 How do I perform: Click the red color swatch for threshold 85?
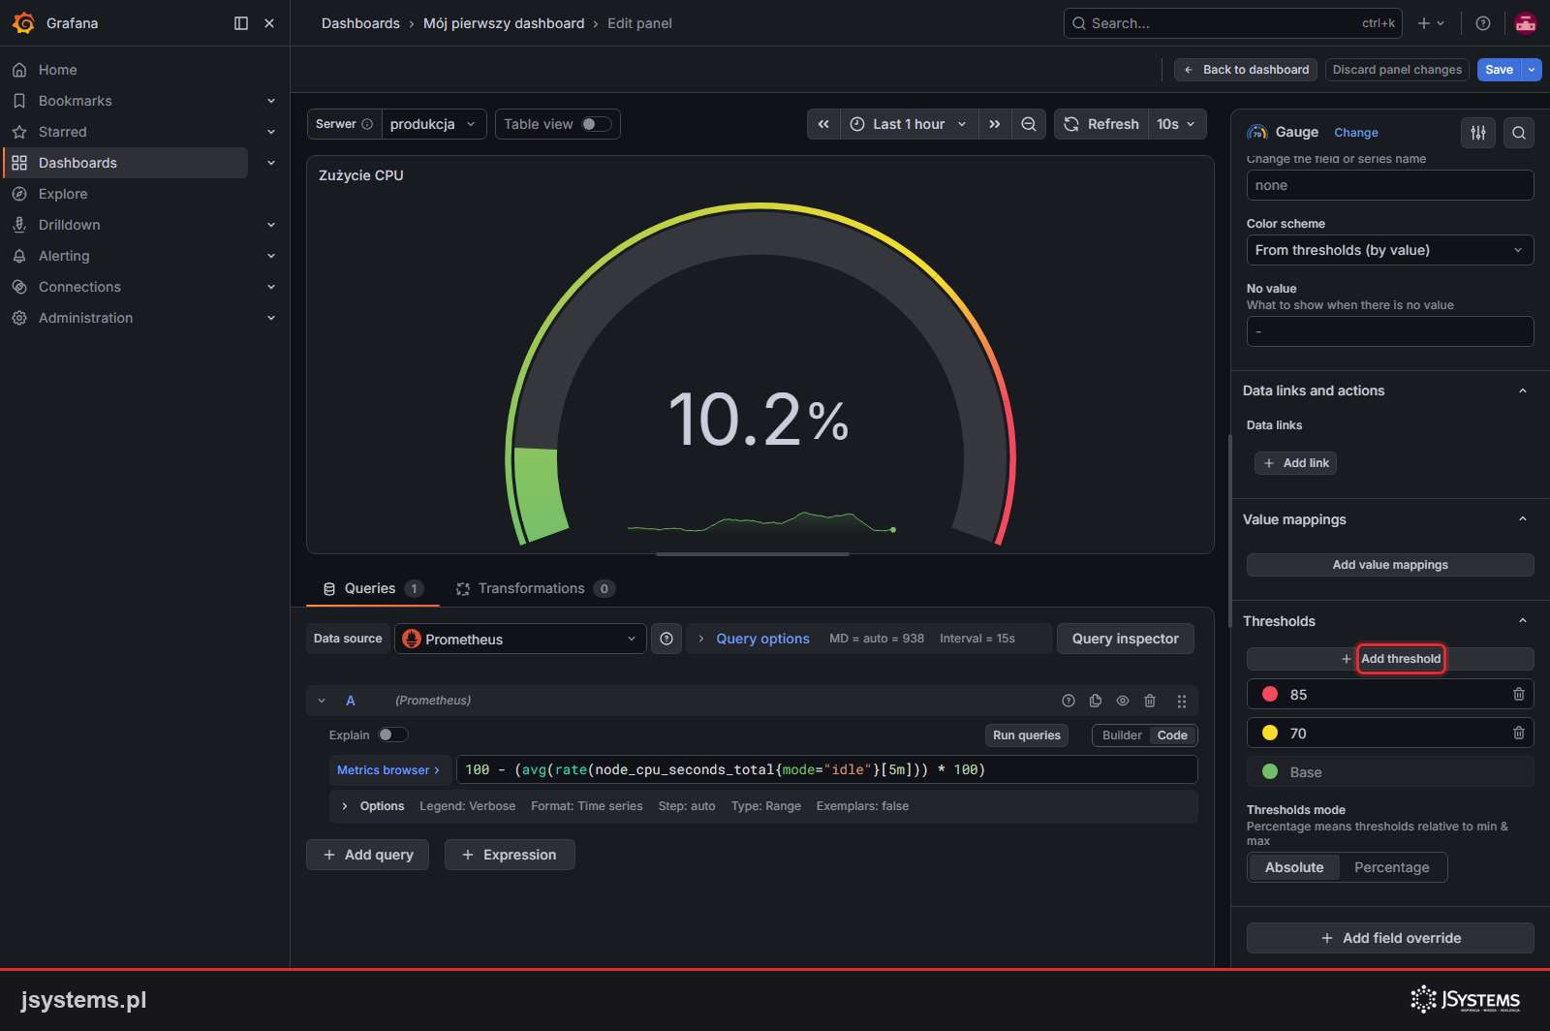pyautogui.click(x=1270, y=694)
